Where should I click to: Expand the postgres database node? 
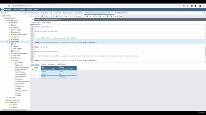point(7,98)
